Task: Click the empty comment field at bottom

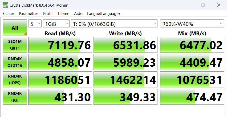Action: pyautogui.click(x=113, y=110)
